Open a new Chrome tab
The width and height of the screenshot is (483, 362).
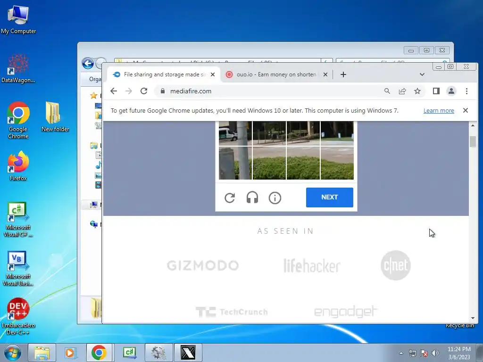coord(343,74)
